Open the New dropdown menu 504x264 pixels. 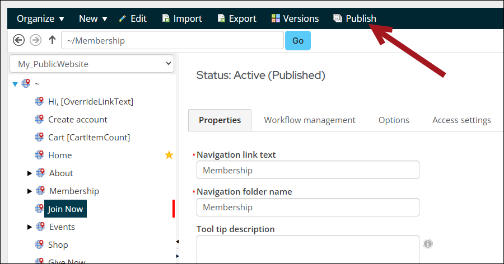tap(93, 18)
